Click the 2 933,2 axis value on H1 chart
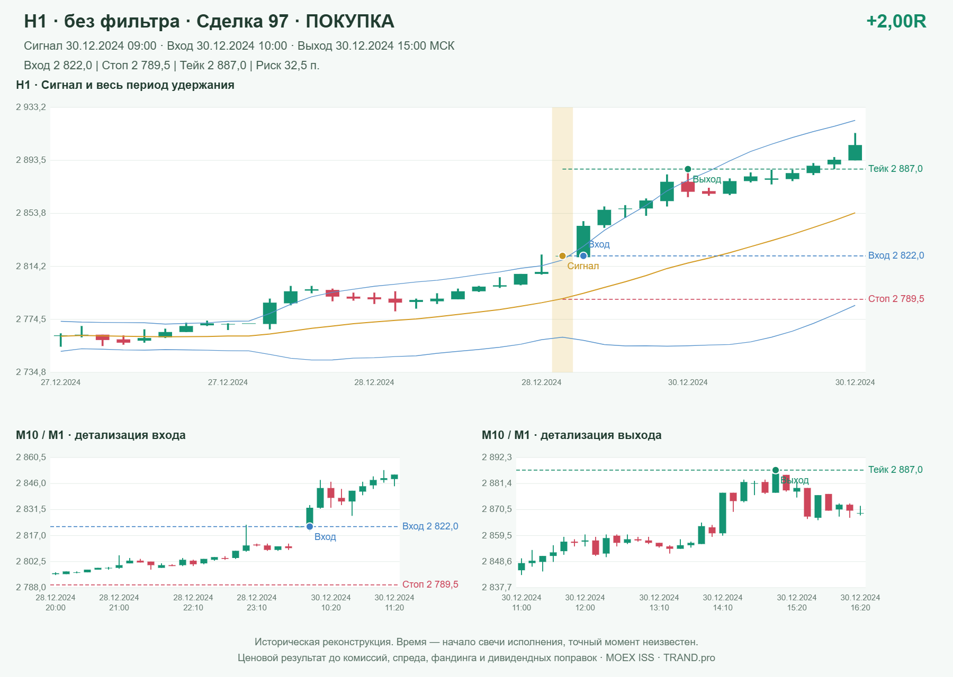Image resolution: width=953 pixels, height=677 pixels. [31, 107]
